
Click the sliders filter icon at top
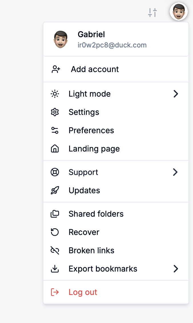point(152,13)
